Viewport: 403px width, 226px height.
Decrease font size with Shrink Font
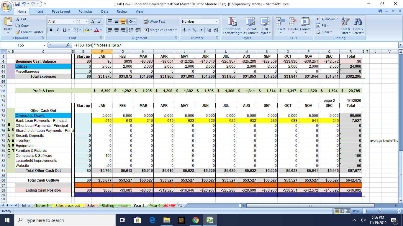point(99,21)
